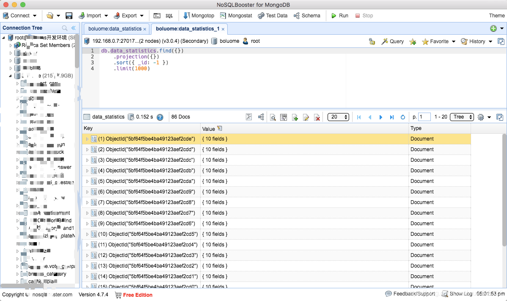
Task: Open the Export dropdown arrow
Action: coord(142,16)
